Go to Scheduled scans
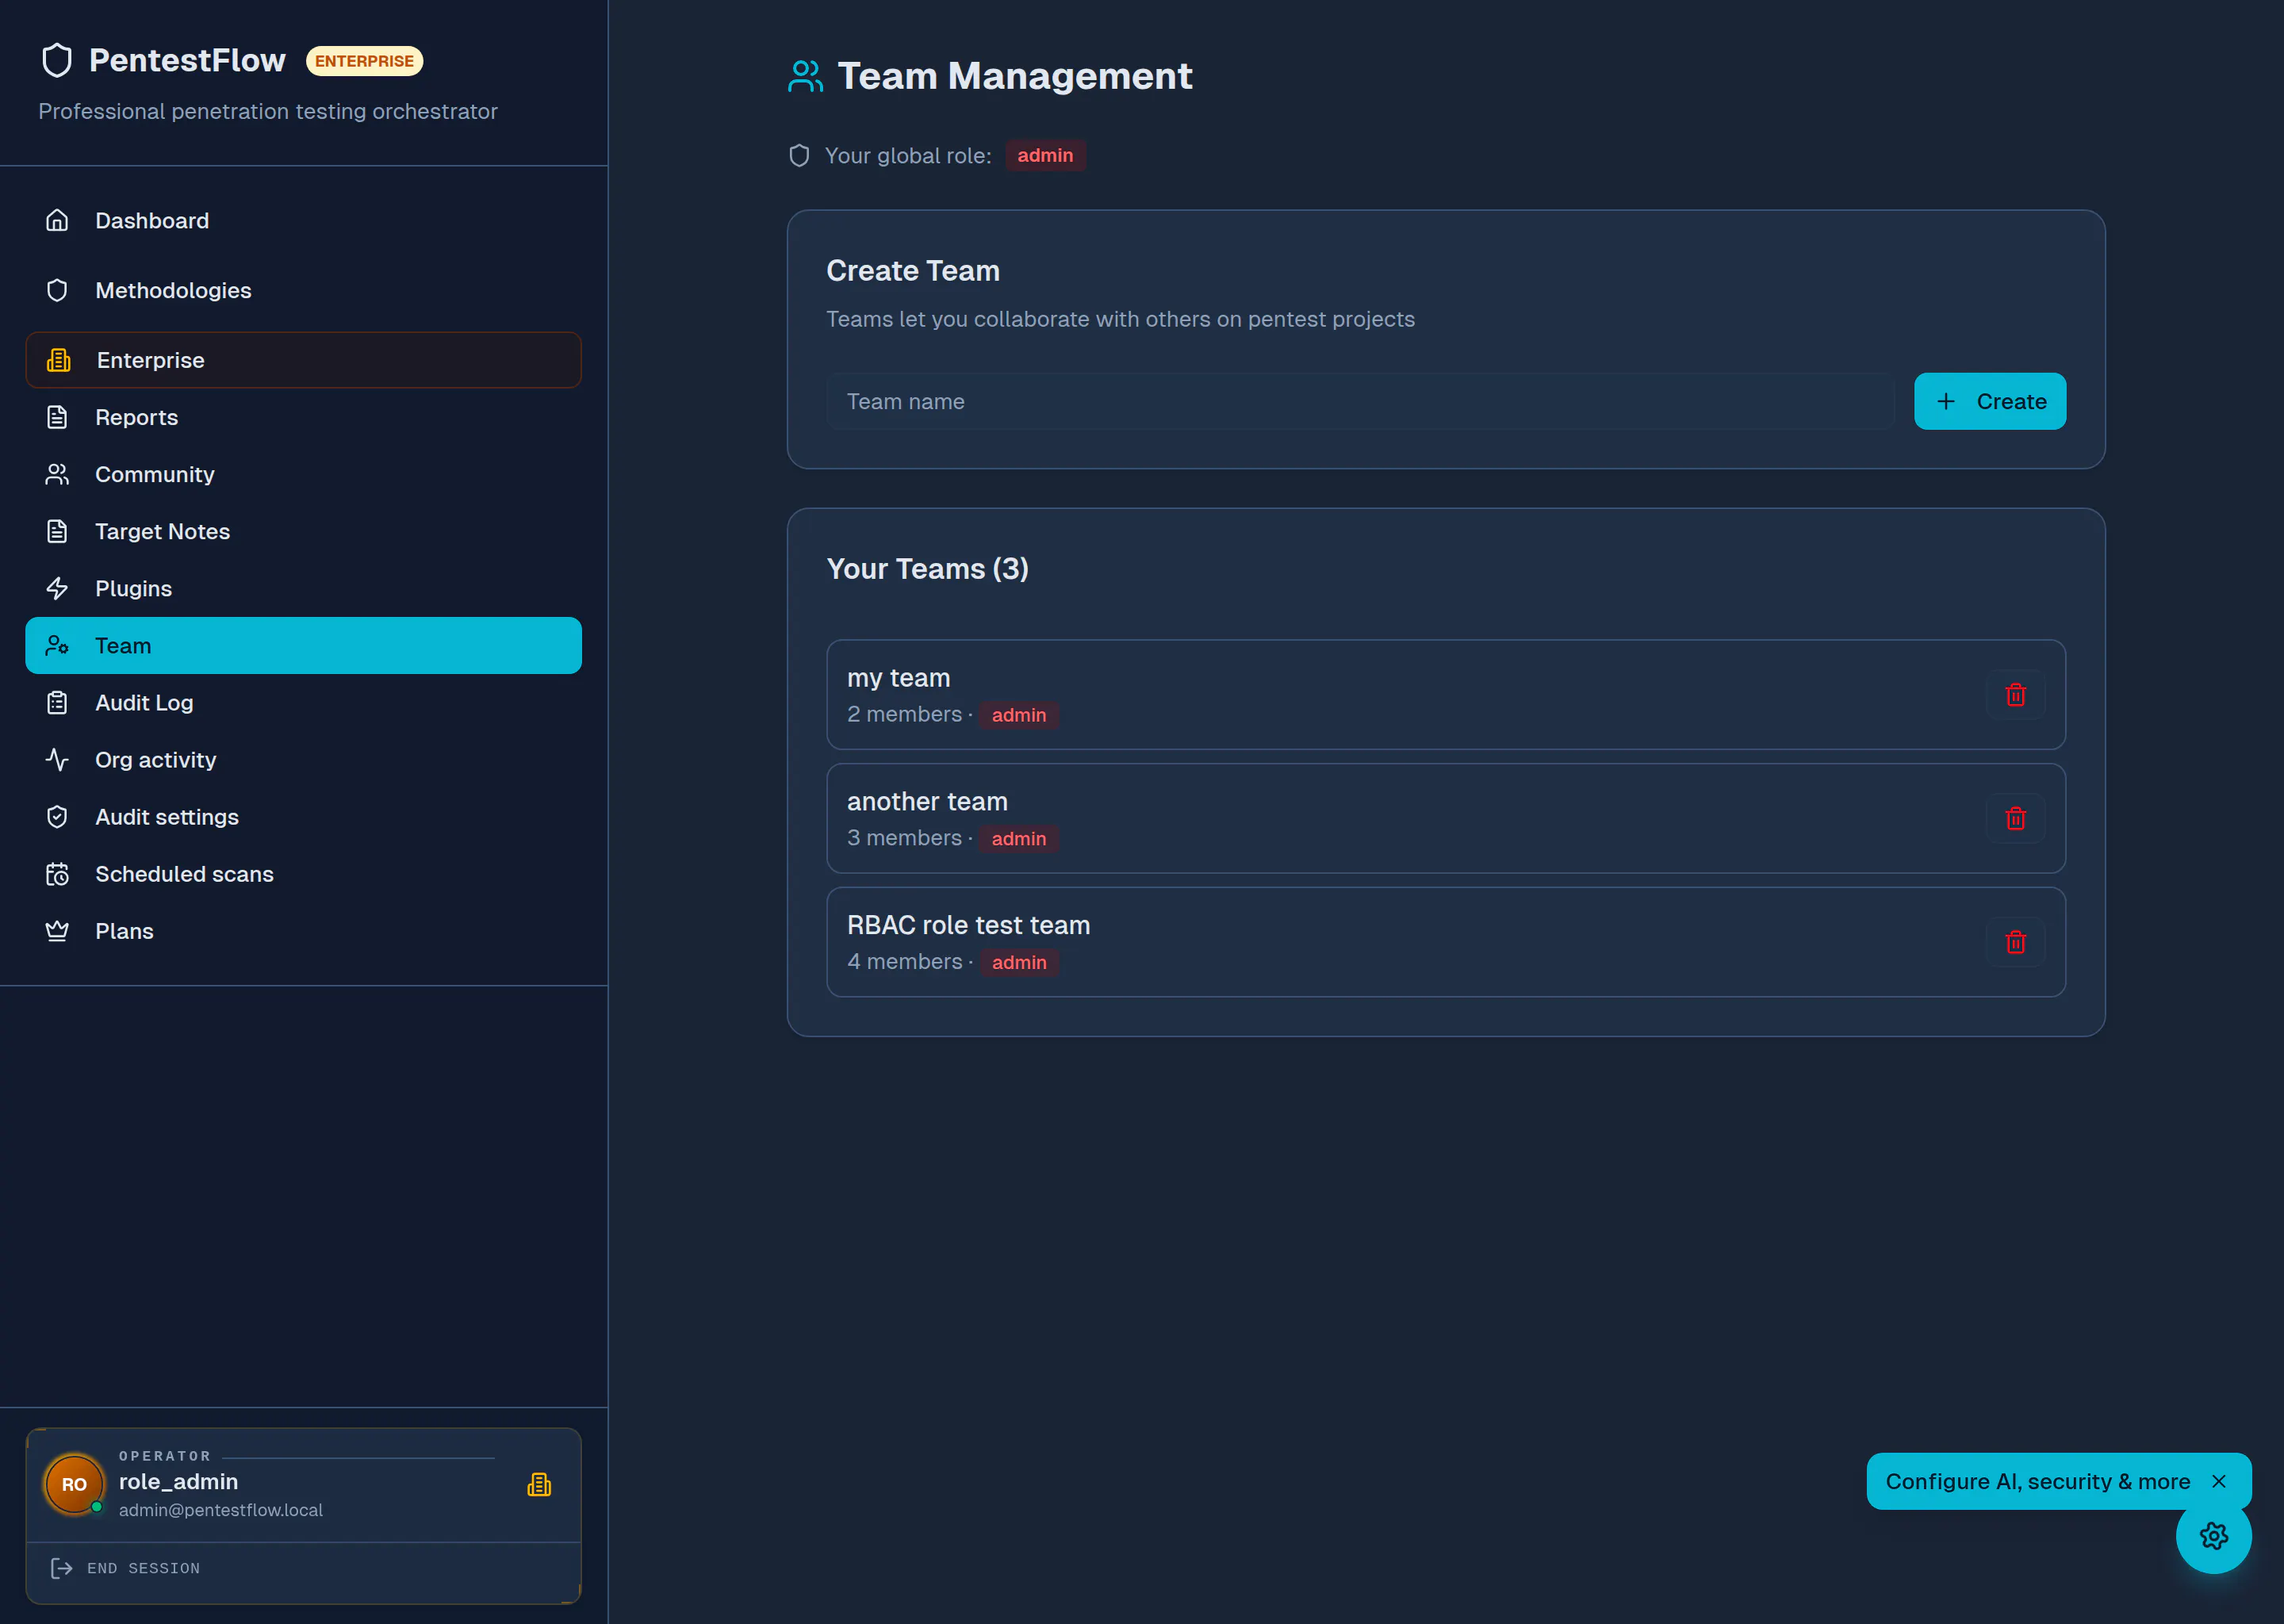The width and height of the screenshot is (2284, 1624). tap(303, 873)
